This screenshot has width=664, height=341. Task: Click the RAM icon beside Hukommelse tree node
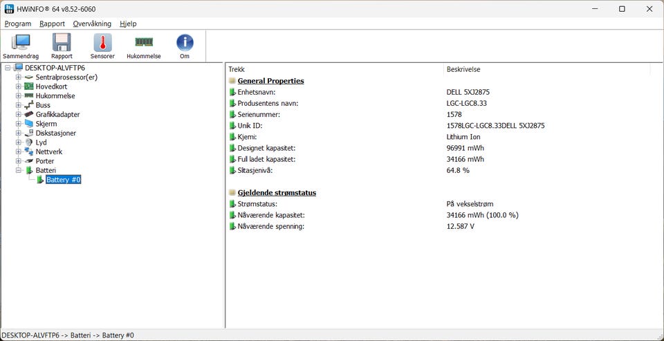[28, 95]
